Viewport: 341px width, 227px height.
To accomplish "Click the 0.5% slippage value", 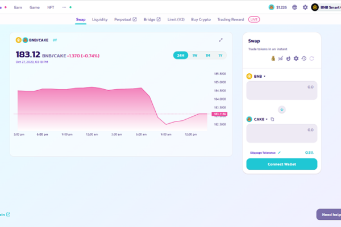I will click(x=309, y=153).
